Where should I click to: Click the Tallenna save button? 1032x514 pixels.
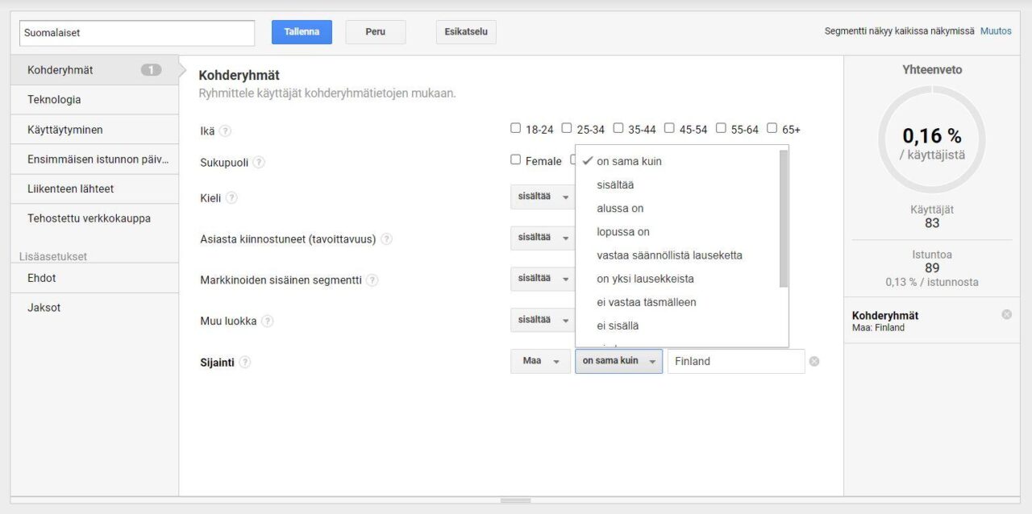tap(302, 32)
